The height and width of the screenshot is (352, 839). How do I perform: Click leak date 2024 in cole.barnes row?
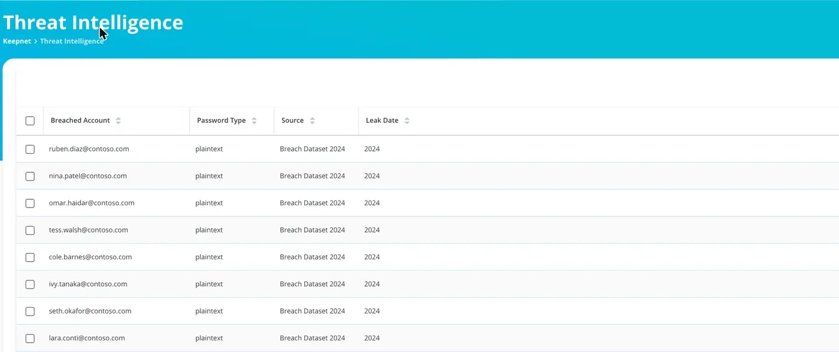pyautogui.click(x=372, y=257)
